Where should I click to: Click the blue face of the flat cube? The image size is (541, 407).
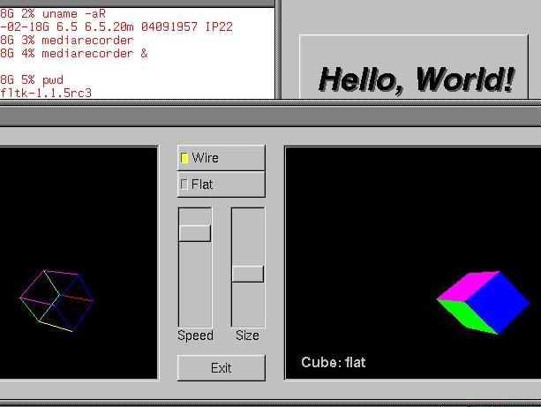[497, 303]
